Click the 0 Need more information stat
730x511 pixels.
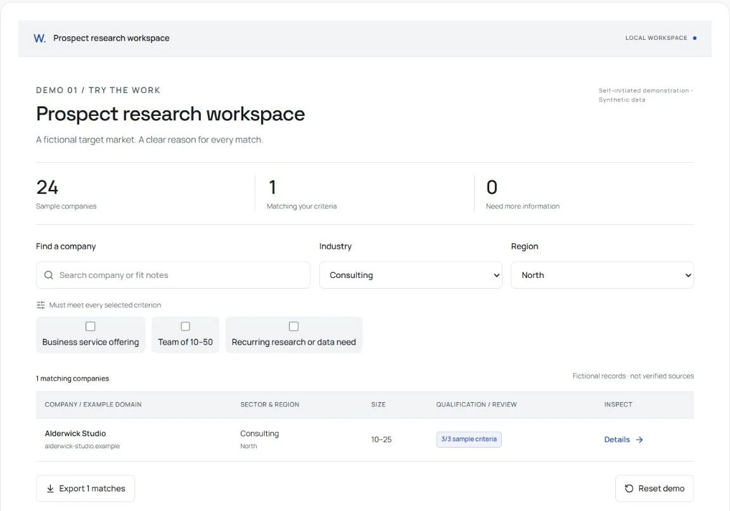pos(523,194)
